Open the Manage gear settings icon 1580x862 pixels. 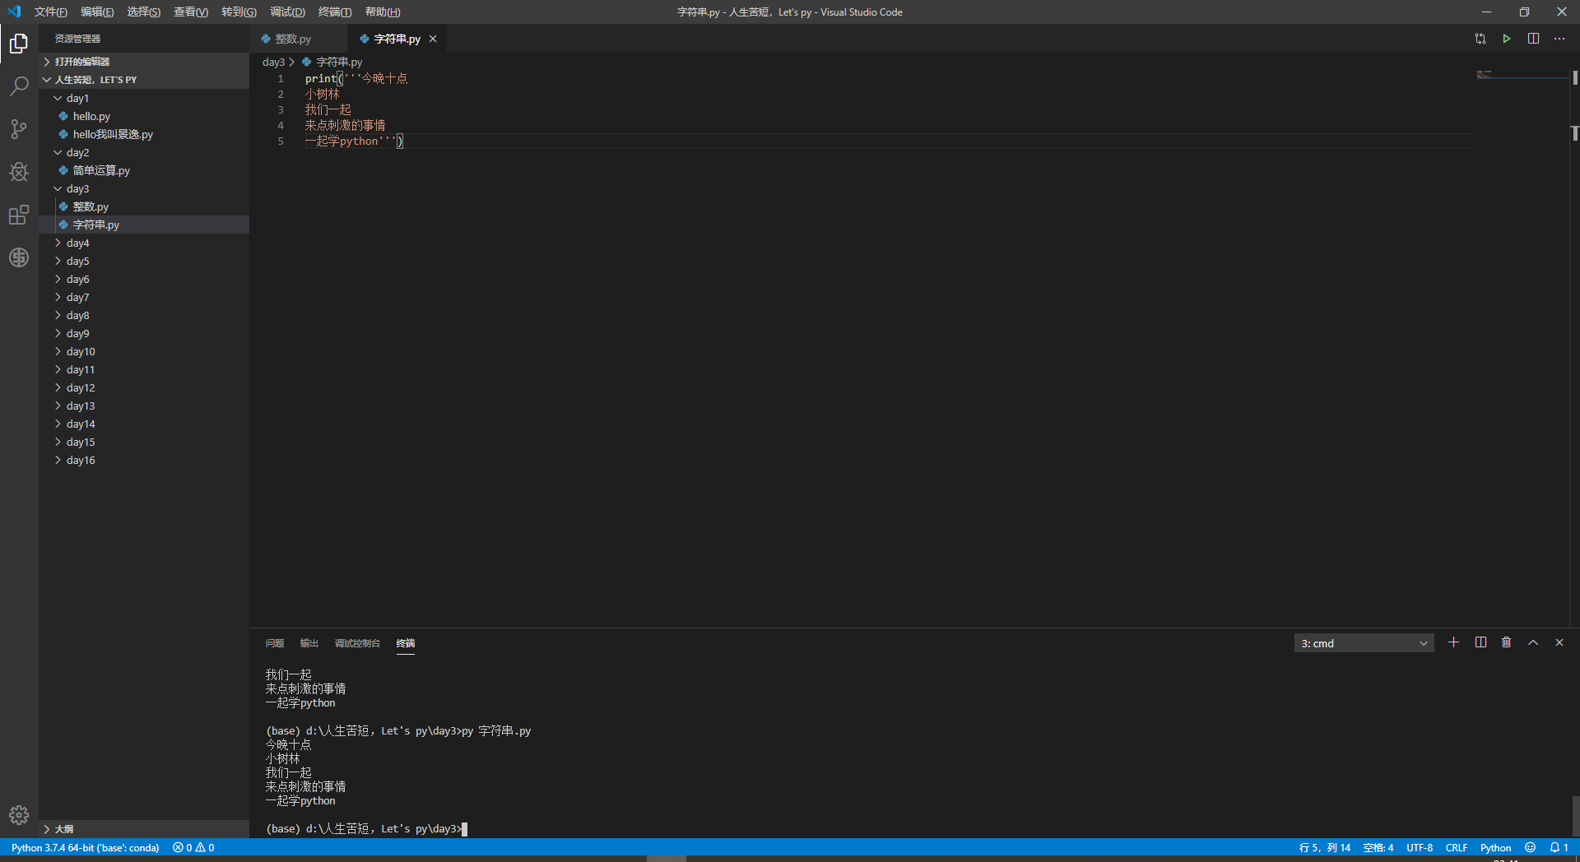tap(19, 815)
